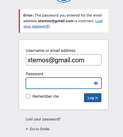Open Lost your password link inside error notice
123x137 pixels.
[63, 24]
